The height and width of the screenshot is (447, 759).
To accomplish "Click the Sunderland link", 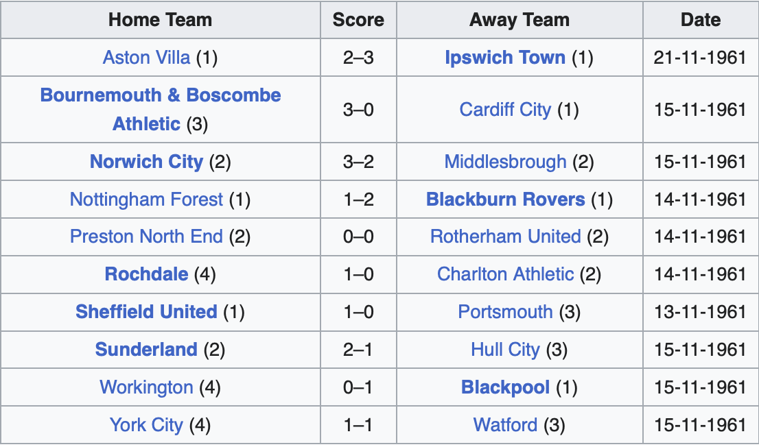I will (x=146, y=350).
